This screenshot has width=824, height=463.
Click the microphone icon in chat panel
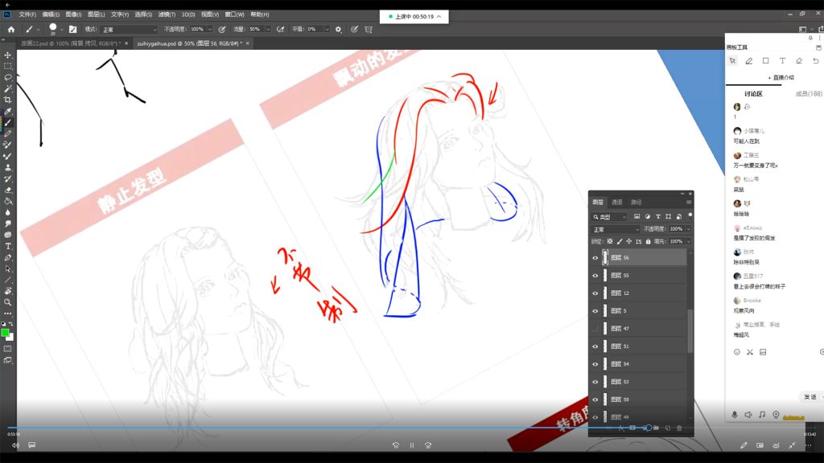(x=734, y=415)
